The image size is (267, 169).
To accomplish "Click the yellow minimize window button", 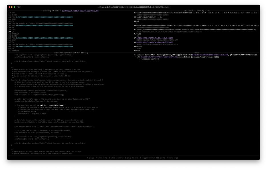I will tap(12, 7).
